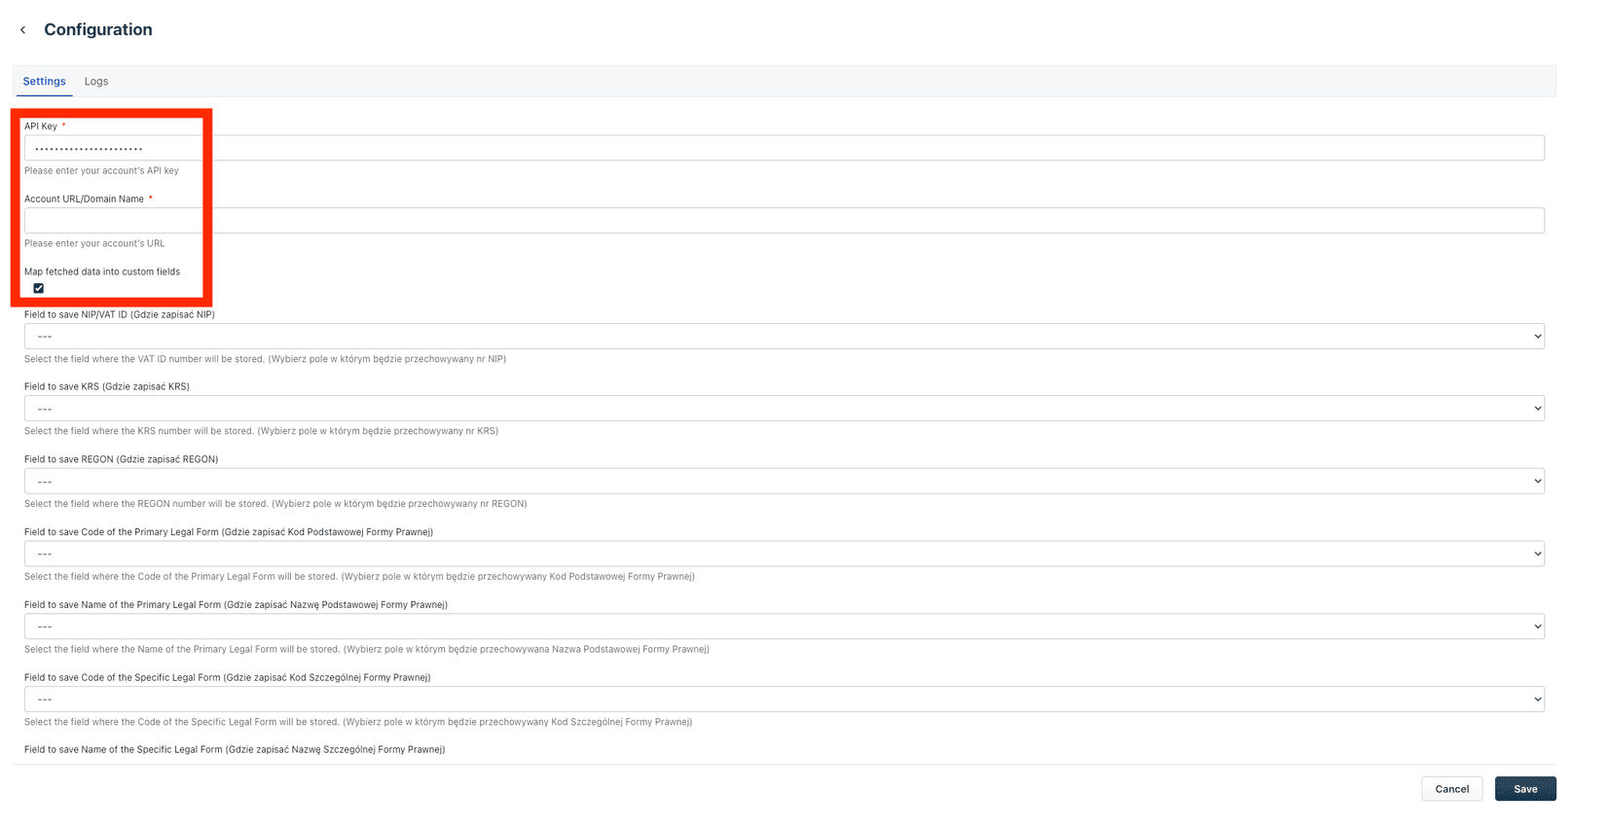The height and width of the screenshot is (827, 1610).
Task: Open Code of the Specific Legal Form dropdown
Action: [x=784, y=700]
